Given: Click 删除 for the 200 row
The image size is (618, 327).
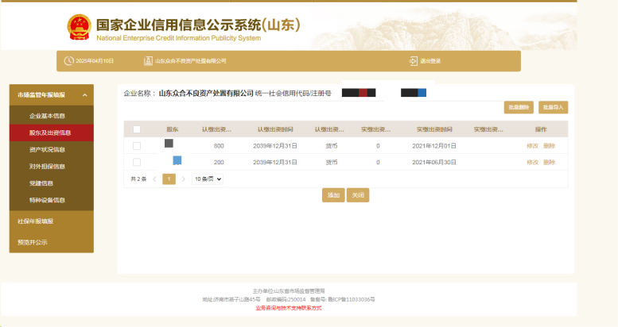Looking at the screenshot, I should click(x=549, y=162).
